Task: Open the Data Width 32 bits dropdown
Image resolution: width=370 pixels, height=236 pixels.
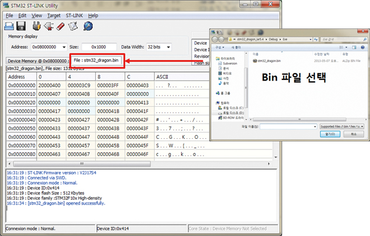Action: pyautogui.click(x=169, y=47)
